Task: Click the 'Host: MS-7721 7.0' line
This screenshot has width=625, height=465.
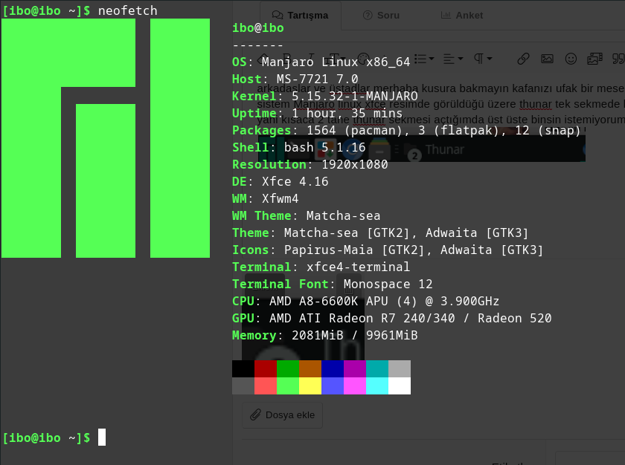Action: click(295, 79)
